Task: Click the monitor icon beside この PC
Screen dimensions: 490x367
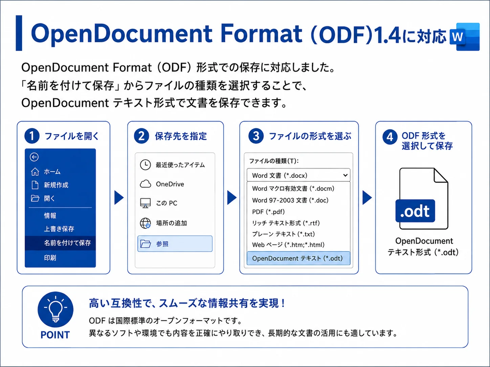Action: [x=146, y=203]
